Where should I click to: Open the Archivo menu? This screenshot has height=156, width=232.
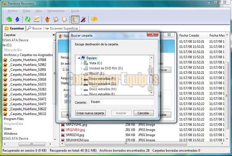(13, 11)
